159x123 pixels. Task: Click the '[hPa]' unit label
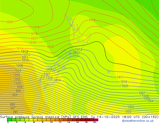click(x=66, y=117)
